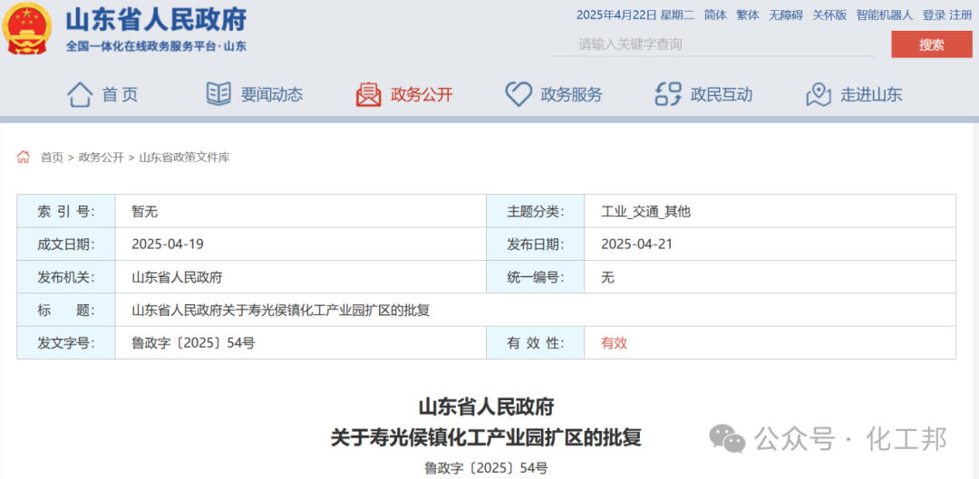Click the 政务服务 heart icon

pyautogui.click(x=519, y=94)
